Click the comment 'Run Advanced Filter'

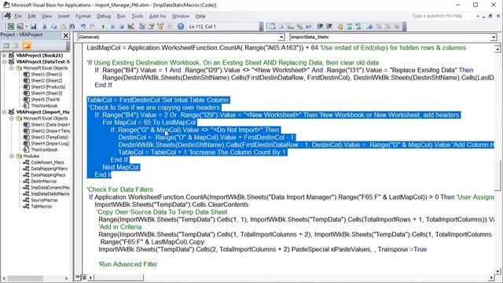(x=128, y=264)
